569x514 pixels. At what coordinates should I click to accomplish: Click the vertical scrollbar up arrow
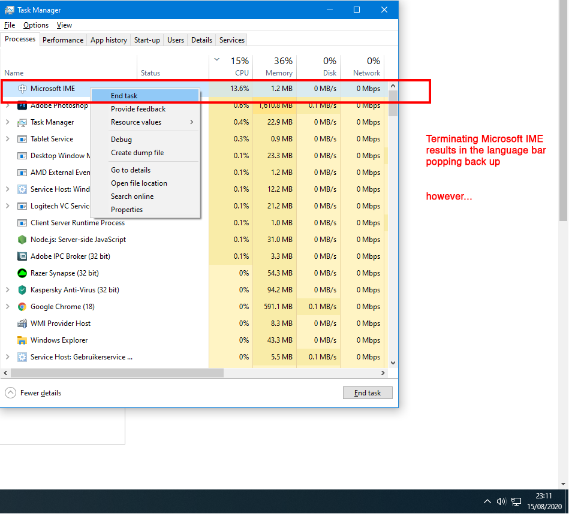click(393, 86)
